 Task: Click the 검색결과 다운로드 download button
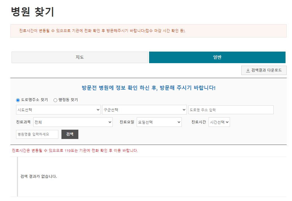(264, 70)
